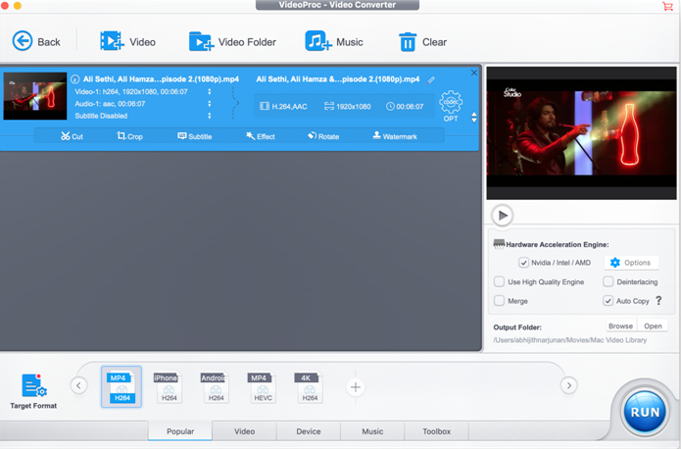This screenshot has width=681, height=449.
Task: Open the codec OPT gear settings
Action: [x=451, y=104]
